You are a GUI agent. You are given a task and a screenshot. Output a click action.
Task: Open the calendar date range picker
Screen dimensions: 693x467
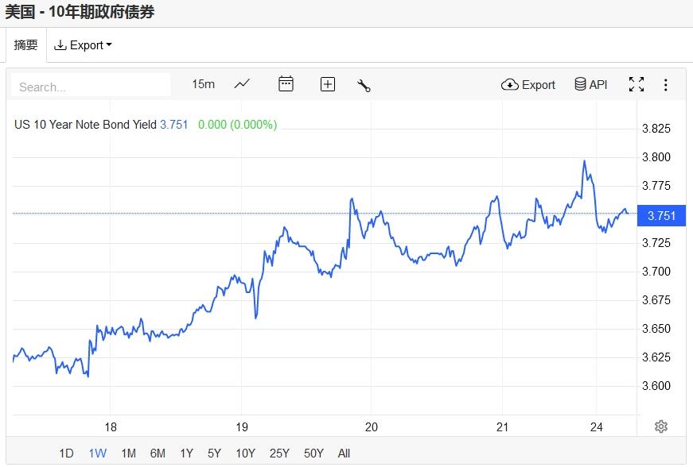[286, 83]
